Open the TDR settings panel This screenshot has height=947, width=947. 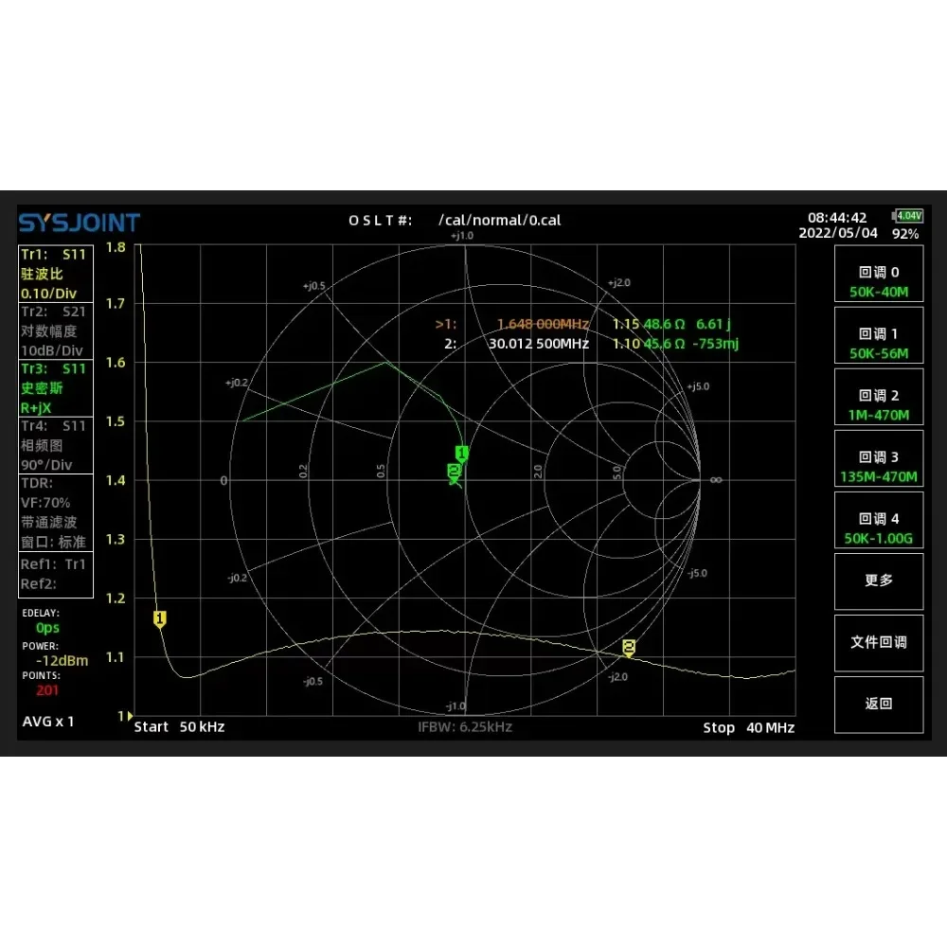point(56,512)
